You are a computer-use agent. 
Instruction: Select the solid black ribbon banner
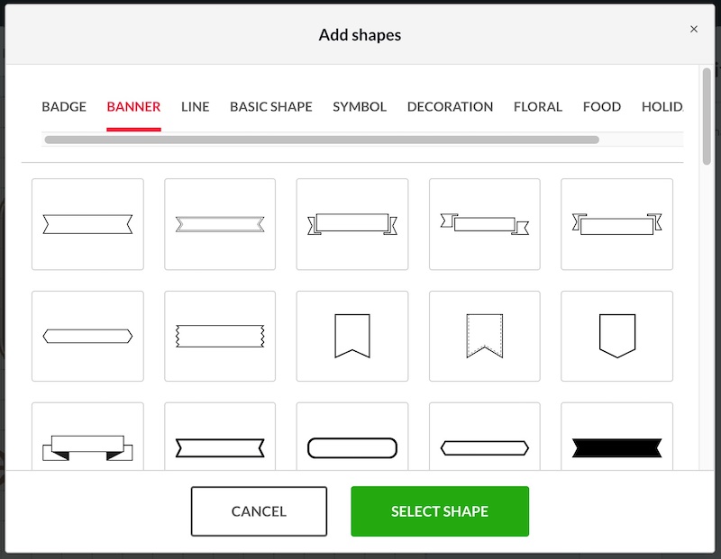[x=617, y=446]
